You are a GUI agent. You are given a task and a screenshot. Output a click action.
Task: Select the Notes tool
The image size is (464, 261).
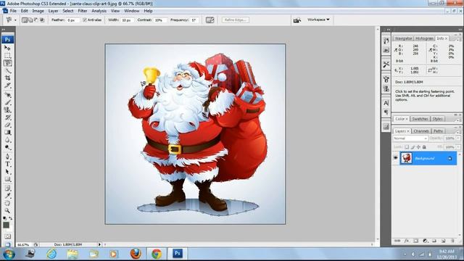tap(7, 188)
